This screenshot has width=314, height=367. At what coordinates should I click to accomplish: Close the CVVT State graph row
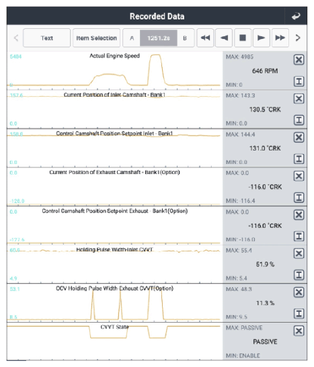coord(299,331)
